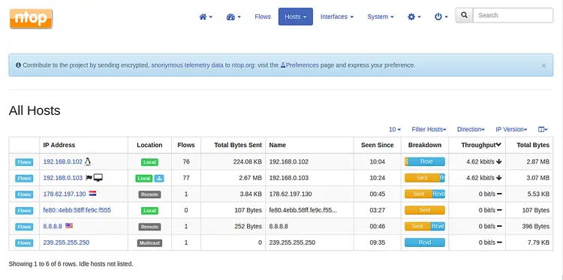
Task: Open the Home menu icon
Action: (x=206, y=17)
